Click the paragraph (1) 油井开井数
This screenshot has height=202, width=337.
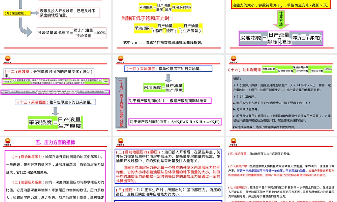point(282,88)
